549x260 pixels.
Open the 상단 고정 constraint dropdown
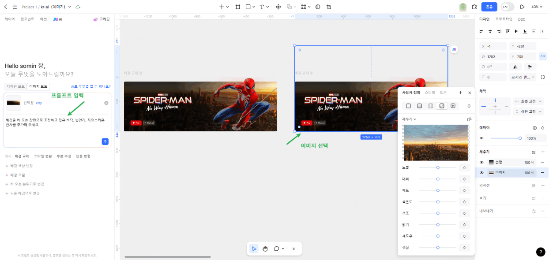click(x=528, y=111)
